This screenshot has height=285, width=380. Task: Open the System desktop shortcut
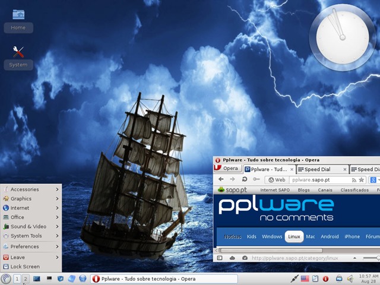pyautogui.click(x=18, y=58)
